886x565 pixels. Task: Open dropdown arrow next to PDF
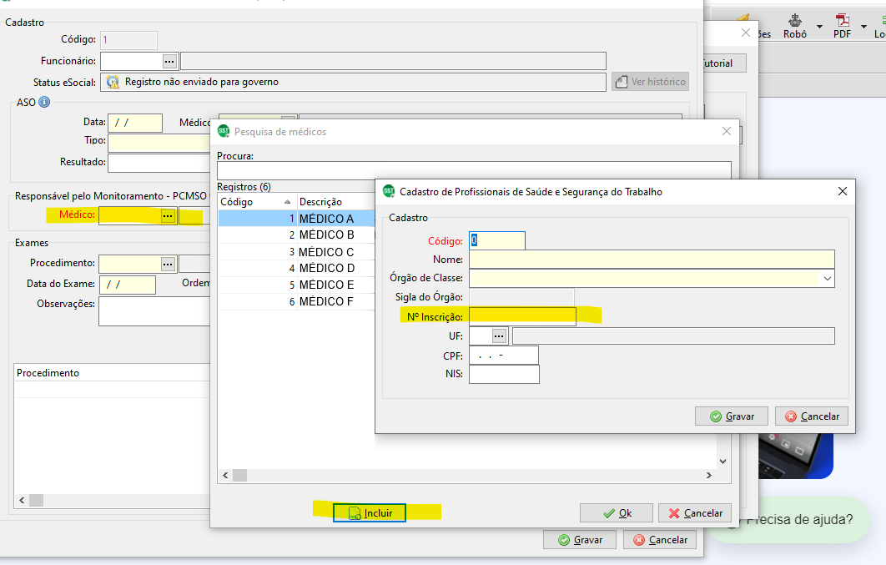[863, 27]
